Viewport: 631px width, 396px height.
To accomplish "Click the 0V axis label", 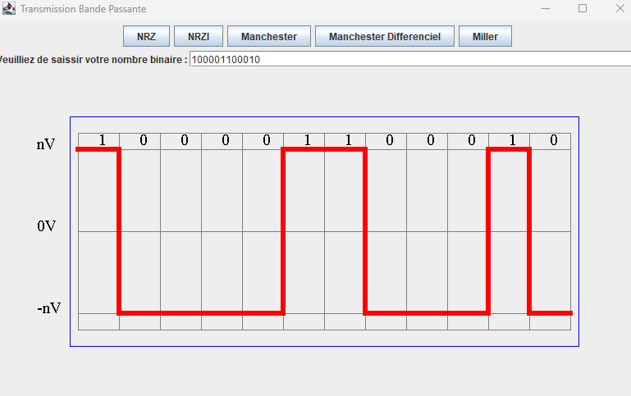I will point(46,226).
